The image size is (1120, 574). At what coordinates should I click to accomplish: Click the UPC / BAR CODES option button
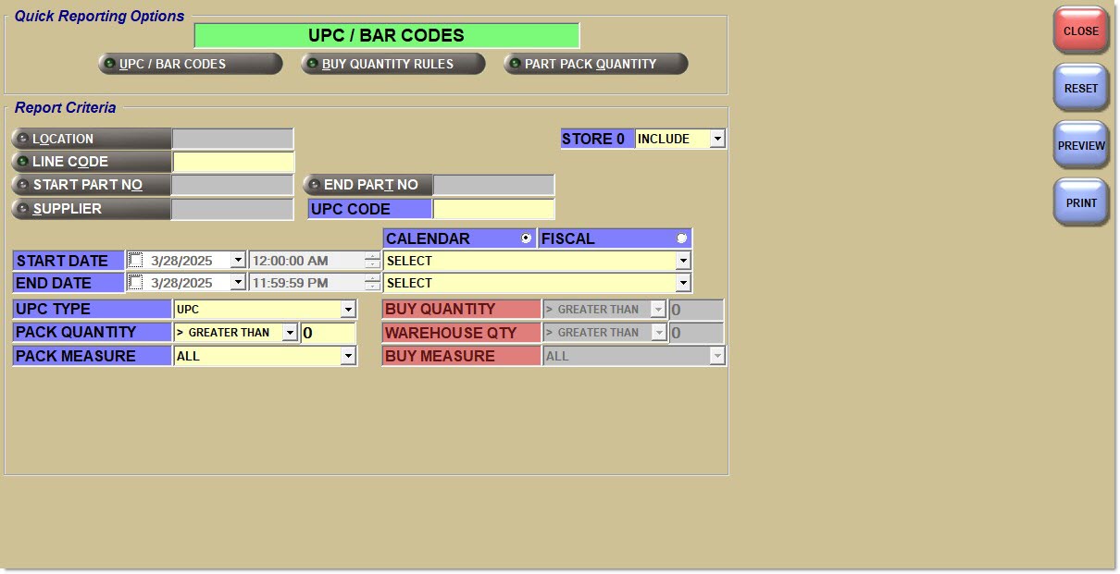(x=190, y=64)
